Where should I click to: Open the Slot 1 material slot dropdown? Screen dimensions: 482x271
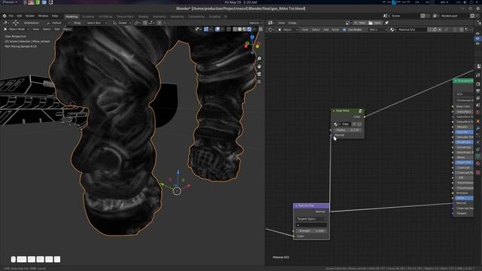click(378, 29)
